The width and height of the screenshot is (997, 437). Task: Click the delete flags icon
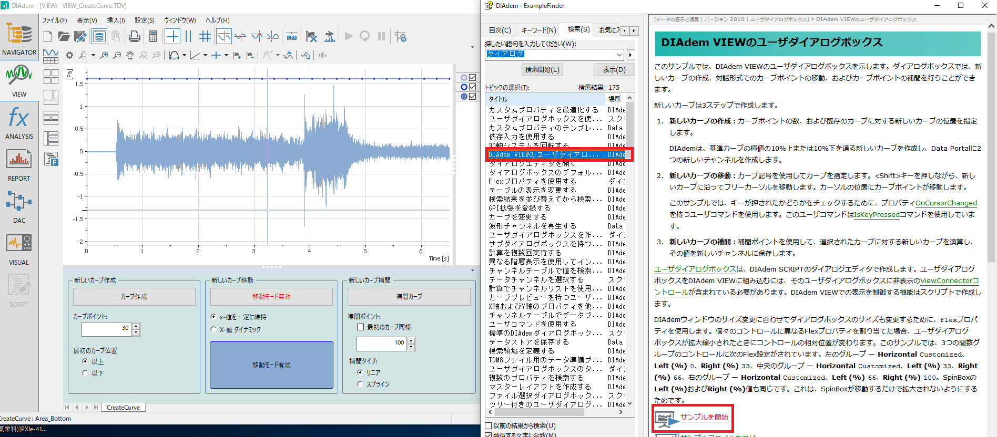pyautogui.click(x=311, y=37)
